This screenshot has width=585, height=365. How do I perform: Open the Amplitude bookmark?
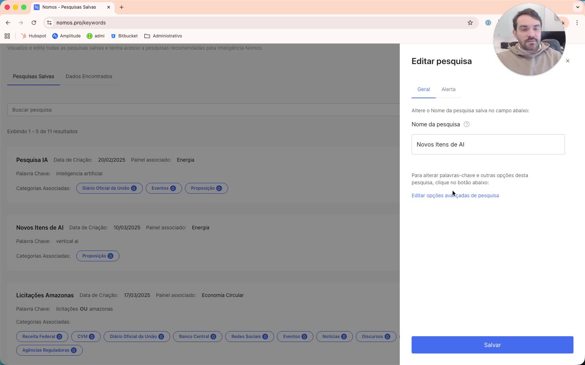[x=67, y=36]
